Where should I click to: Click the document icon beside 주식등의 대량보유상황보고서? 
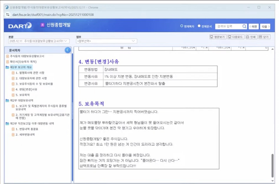(x=7, y=56)
